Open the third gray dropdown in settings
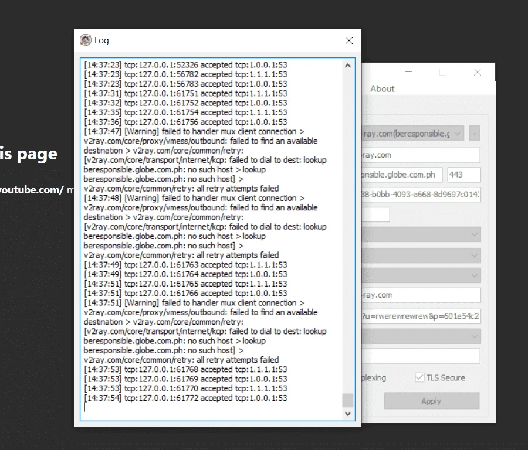The width and height of the screenshot is (528, 450). 421,275
